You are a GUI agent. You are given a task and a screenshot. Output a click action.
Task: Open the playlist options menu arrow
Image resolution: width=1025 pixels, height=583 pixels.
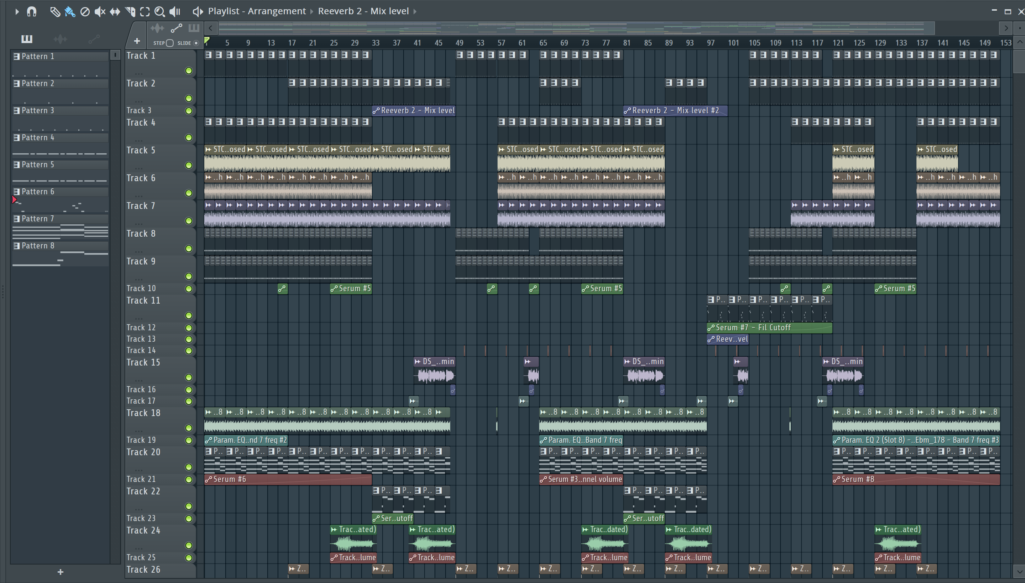(17, 12)
